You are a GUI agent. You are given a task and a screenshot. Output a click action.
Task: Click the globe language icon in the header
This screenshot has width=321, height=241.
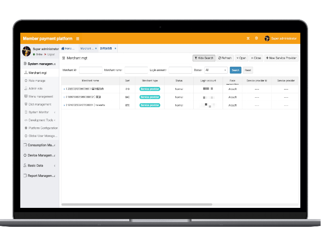[x=257, y=38]
